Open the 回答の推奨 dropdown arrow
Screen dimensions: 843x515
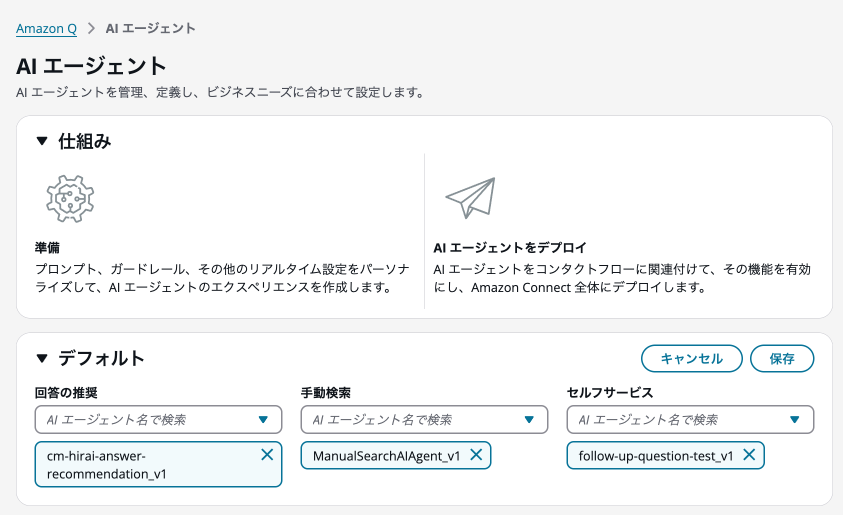point(263,419)
